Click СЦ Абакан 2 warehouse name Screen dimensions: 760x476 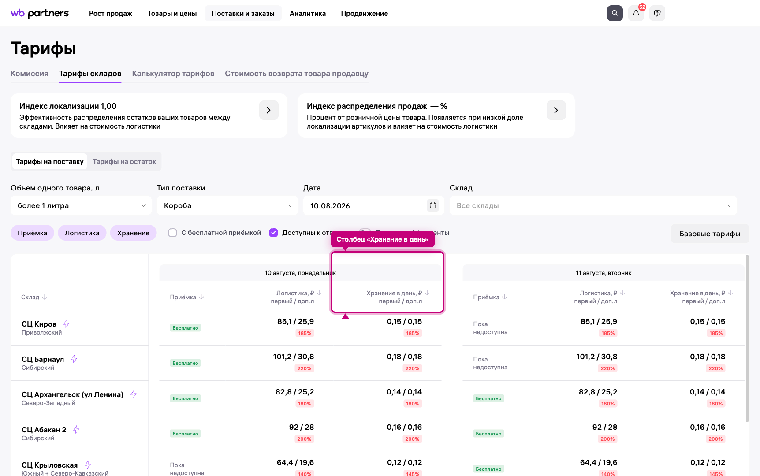[x=44, y=430]
